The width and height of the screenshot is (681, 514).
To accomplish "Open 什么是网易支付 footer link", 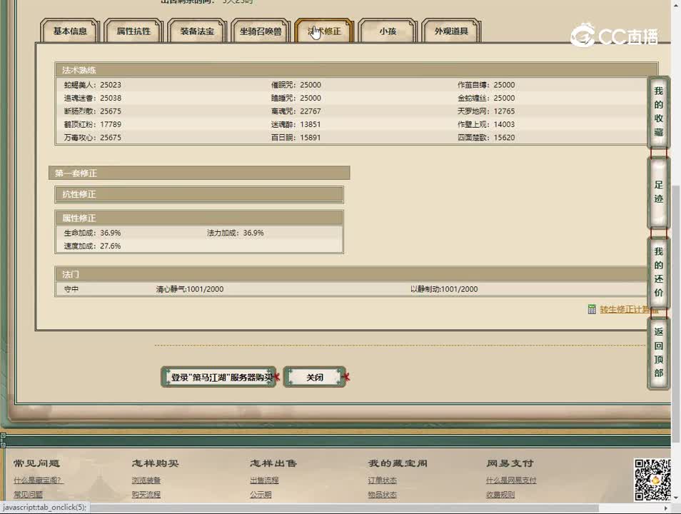I will click(x=511, y=480).
